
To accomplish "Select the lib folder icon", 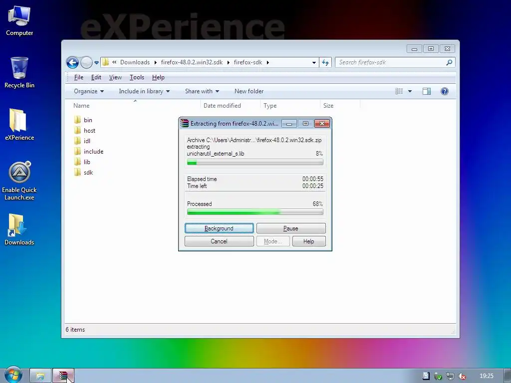I will [x=77, y=162].
